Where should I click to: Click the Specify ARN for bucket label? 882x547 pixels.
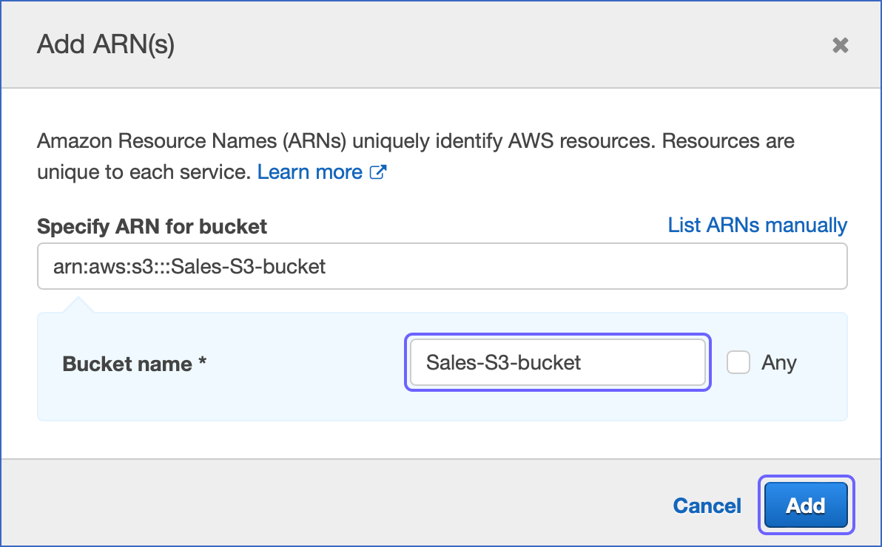point(152,226)
